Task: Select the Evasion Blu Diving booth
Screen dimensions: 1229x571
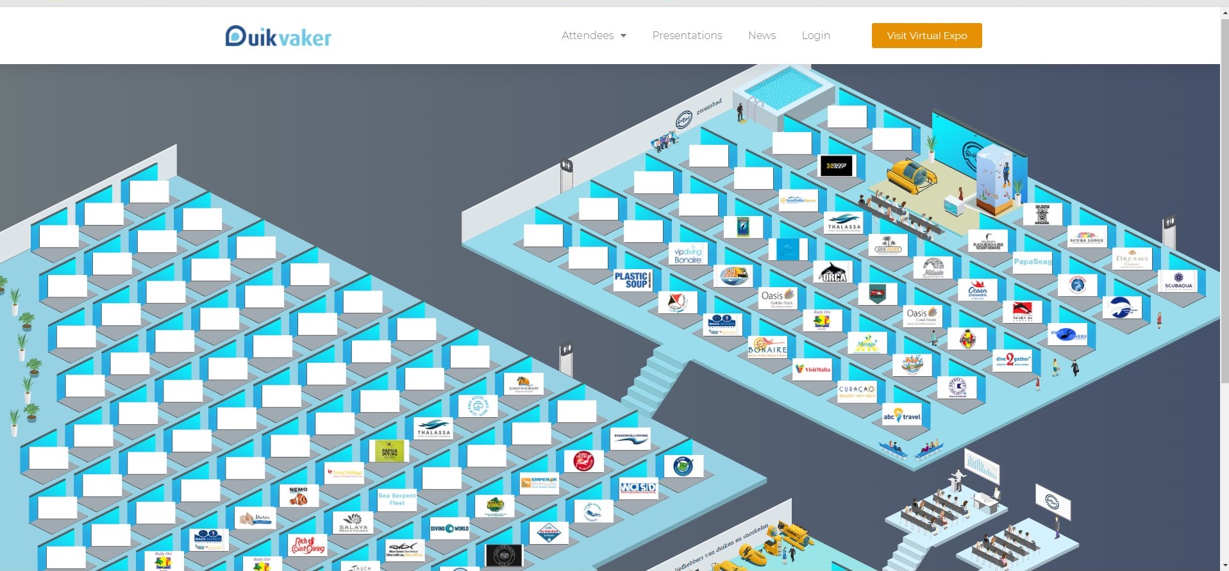Action: [630, 438]
